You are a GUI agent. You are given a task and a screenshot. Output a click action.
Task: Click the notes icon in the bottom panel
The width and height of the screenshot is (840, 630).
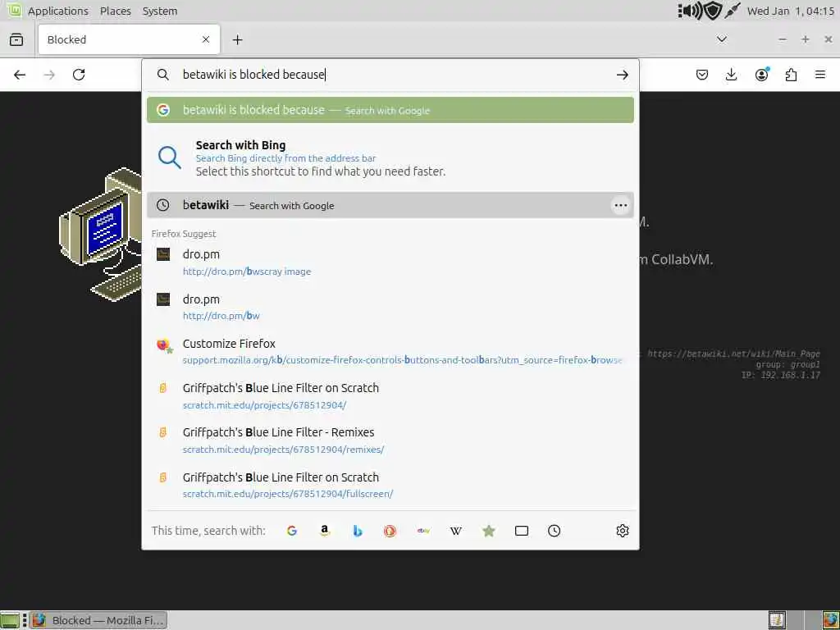pyautogui.click(x=776, y=620)
